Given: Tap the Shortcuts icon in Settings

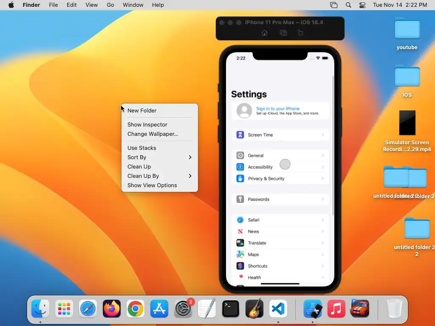Looking at the screenshot, I should click(x=240, y=266).
